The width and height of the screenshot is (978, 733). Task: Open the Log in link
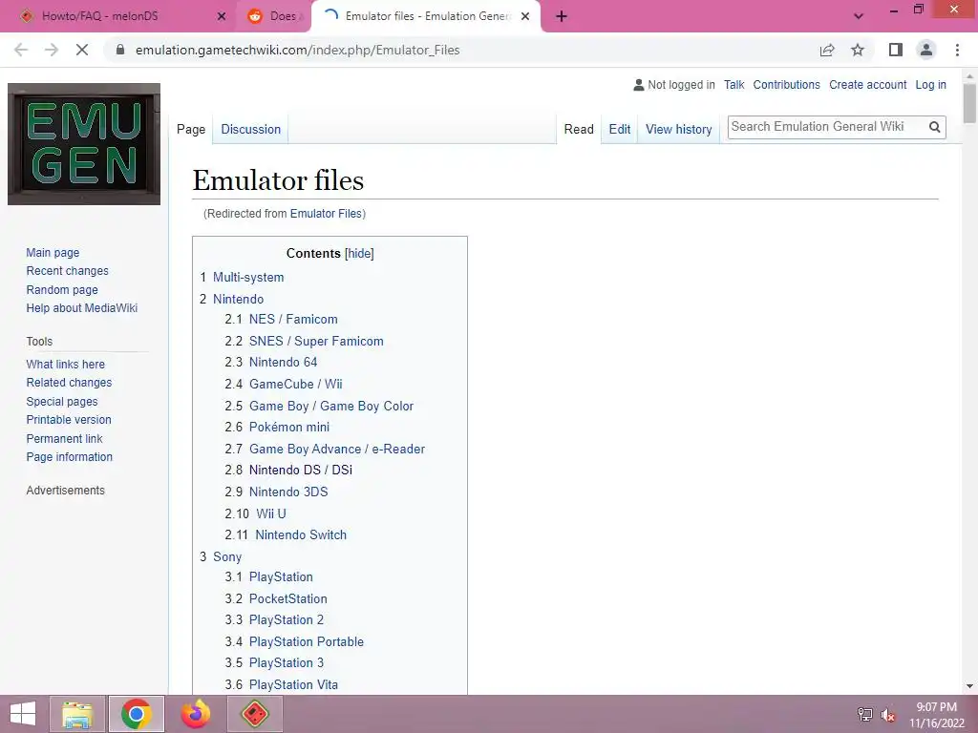click(930, 85)
